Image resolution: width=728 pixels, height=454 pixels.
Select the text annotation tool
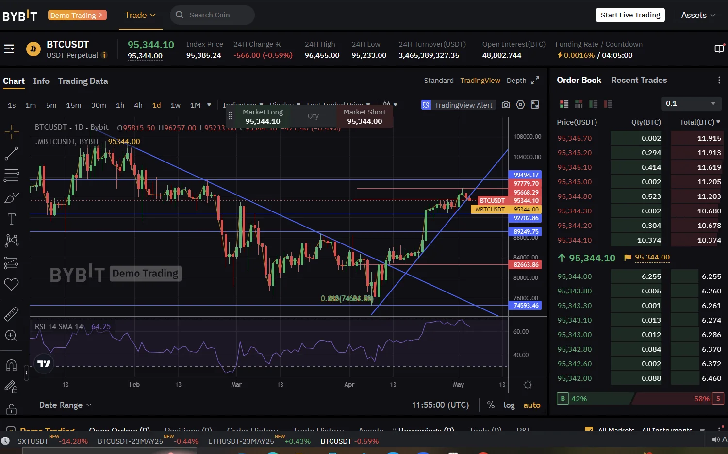pyautogui.click(x=12, y=219)
